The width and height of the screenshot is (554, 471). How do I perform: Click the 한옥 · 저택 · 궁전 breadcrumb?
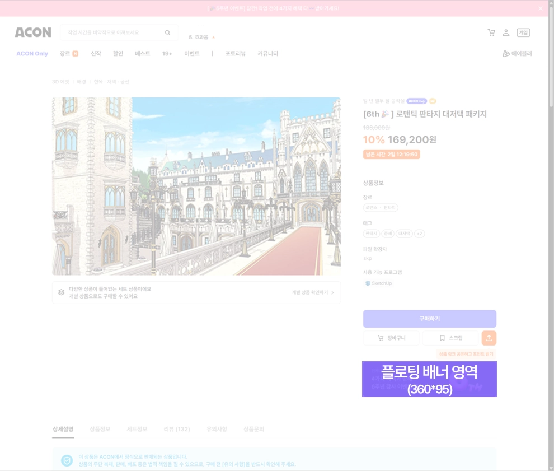click(112, 82)
